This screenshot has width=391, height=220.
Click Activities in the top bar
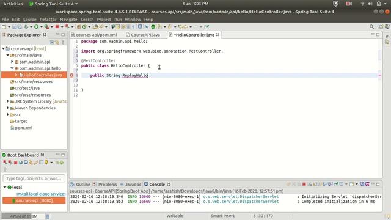click(13, 4)
